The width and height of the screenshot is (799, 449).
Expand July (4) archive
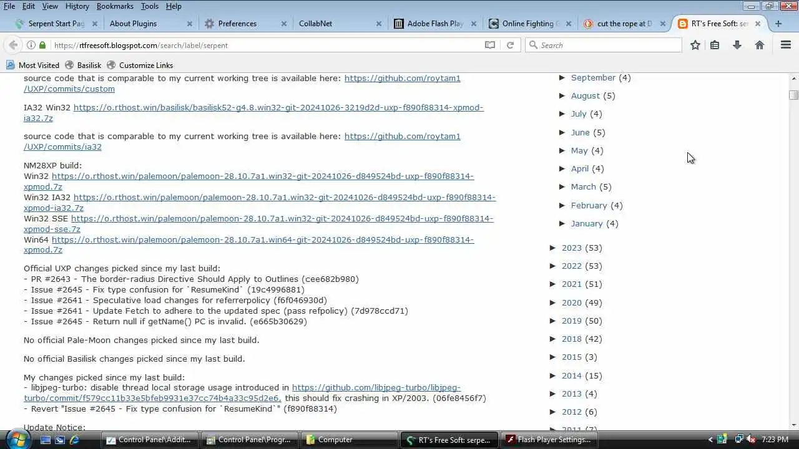pyautogui.click(x=562, y=113)
